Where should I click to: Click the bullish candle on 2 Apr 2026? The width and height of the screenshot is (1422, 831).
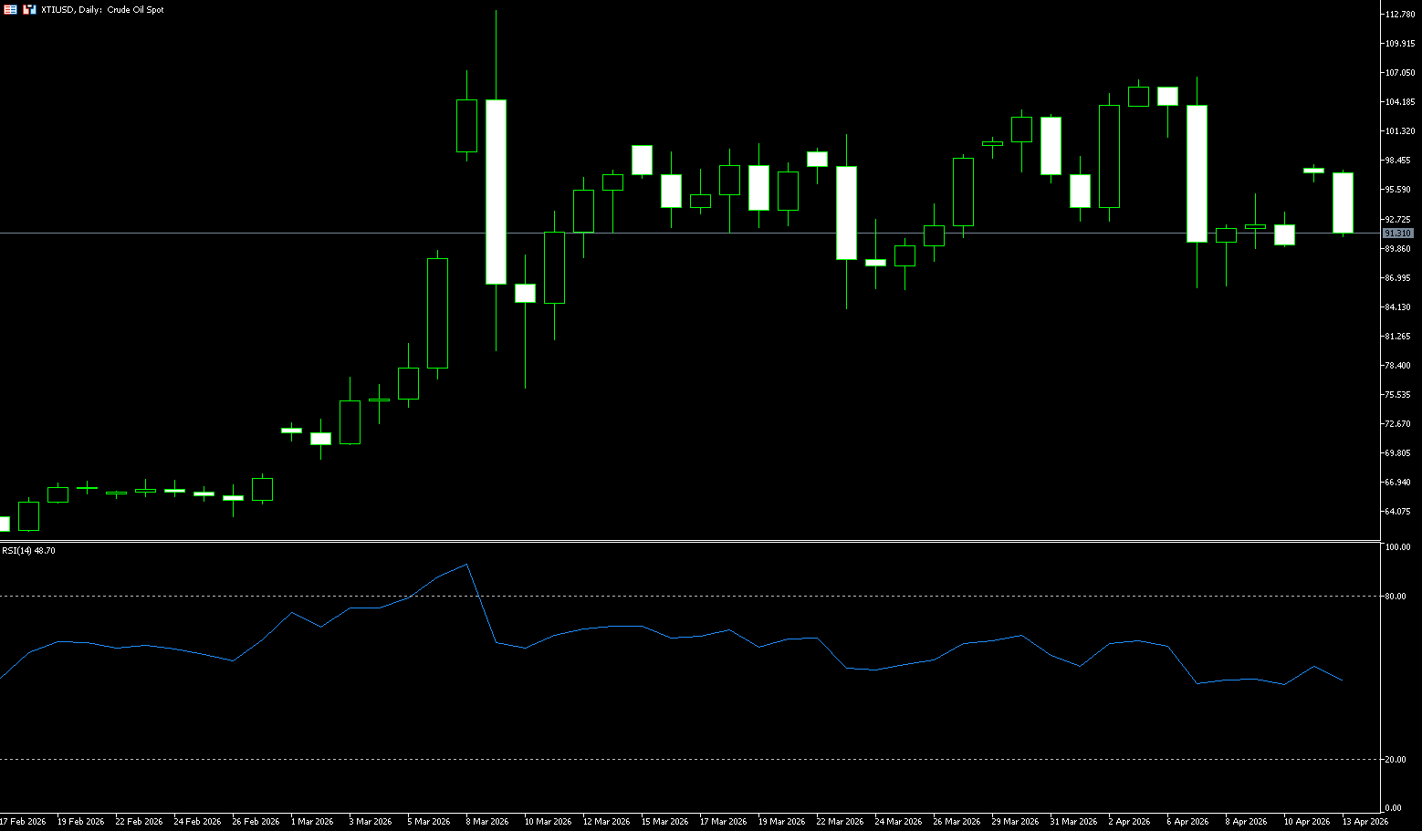pos(1109,156)
